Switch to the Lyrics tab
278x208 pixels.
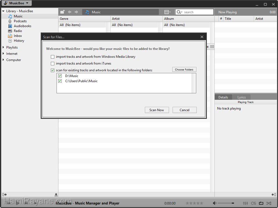tap(242, 97)
